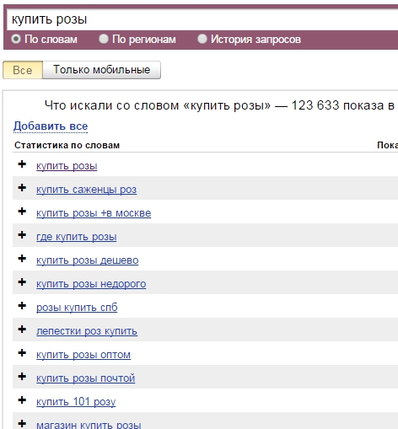Add 'розы купить спб' with plus icon
This screenshot has height=429, width=398.
pyautogui.click(x=22, y=306)
